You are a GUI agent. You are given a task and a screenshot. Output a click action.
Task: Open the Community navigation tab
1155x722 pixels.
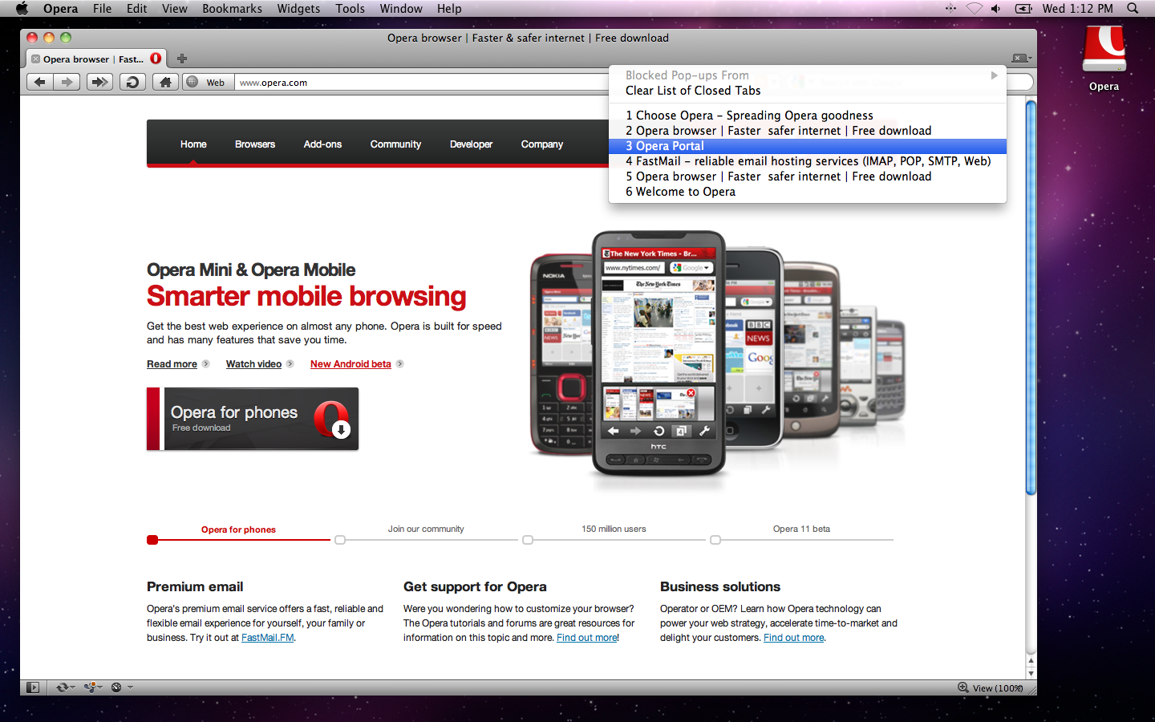pyautogui.click(x=395, y=144)
